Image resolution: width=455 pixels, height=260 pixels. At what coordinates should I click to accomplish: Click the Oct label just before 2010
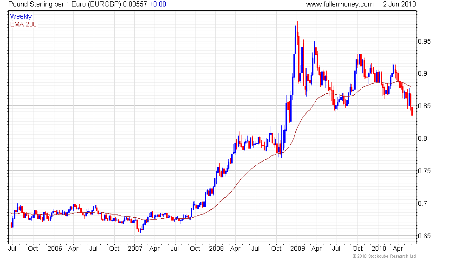(357, 249)
